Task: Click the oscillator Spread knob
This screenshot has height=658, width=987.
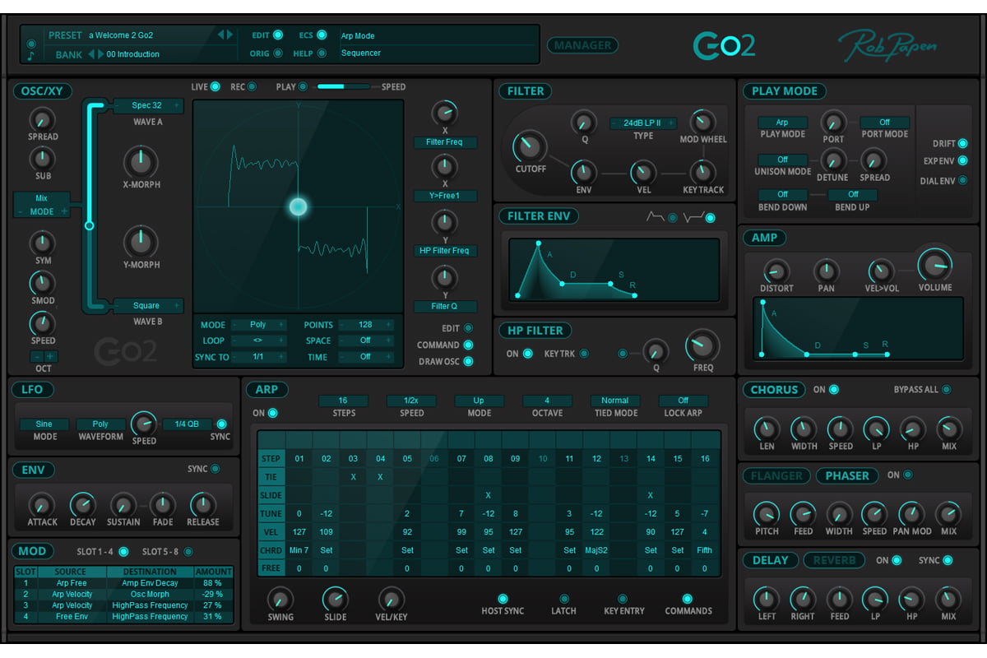Action: 43,120
